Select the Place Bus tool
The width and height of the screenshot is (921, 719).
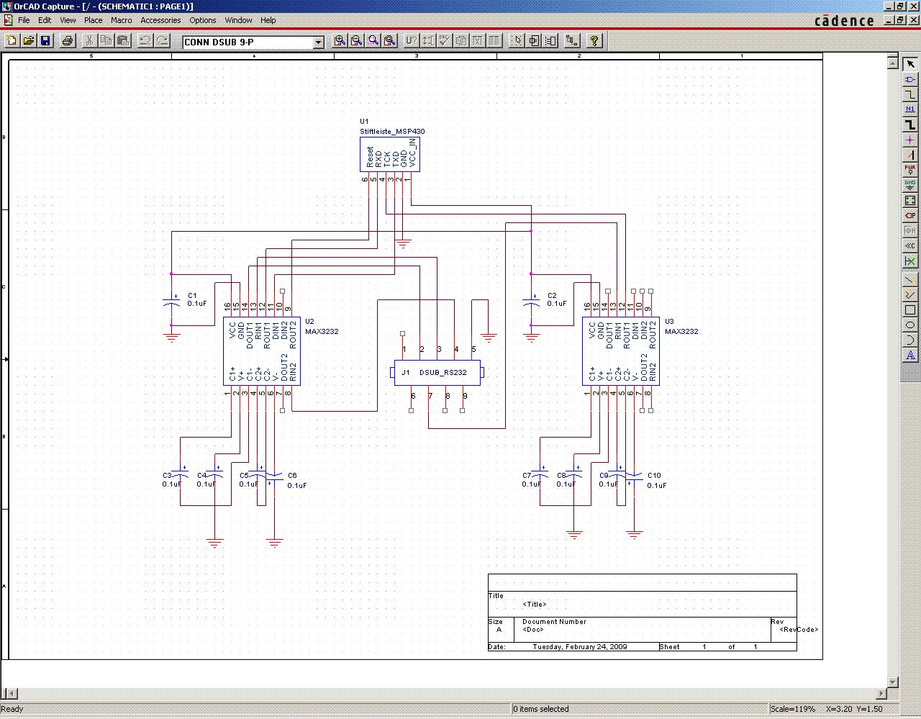[910, 125]
